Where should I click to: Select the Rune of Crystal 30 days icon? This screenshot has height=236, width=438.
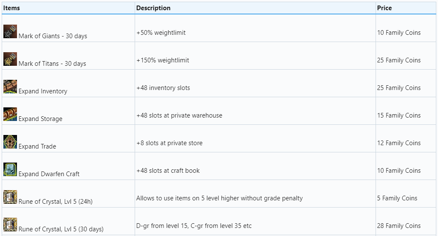[x=10, y=225]
